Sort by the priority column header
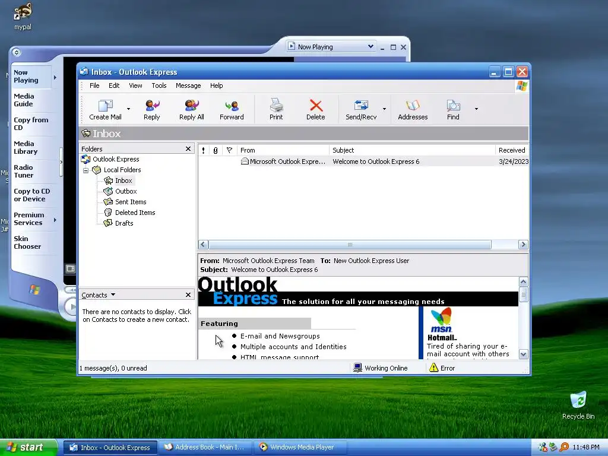The height and width of the screenshot is (456, 608). pyautogui.click(x=203, y=150)
